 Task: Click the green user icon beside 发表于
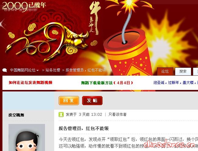point(61,115)
